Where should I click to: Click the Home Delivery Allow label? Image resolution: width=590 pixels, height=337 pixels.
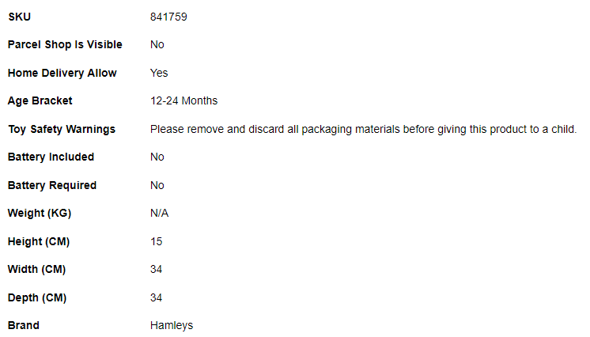[x=62, y=73]
